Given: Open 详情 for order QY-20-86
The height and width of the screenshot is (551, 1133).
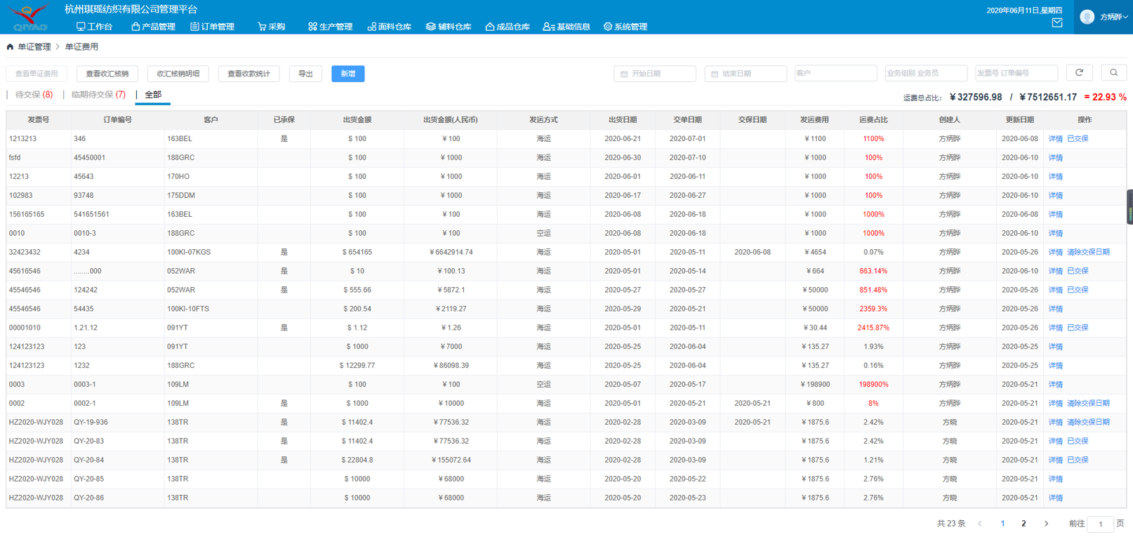Looking at the screenshot, I should (x=1056, y=498).
